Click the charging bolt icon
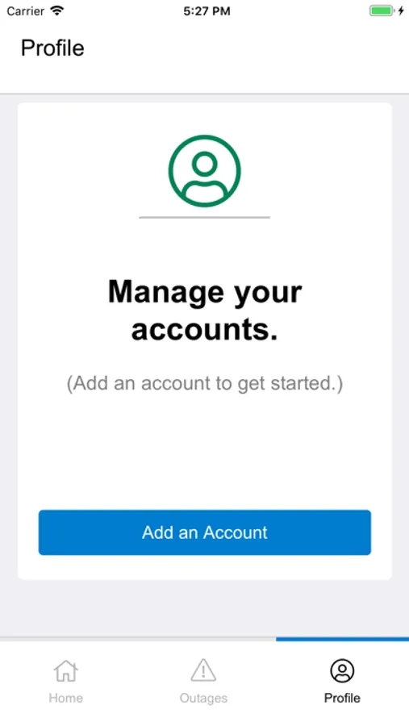409x726 pixels. [x=401, y=11]
